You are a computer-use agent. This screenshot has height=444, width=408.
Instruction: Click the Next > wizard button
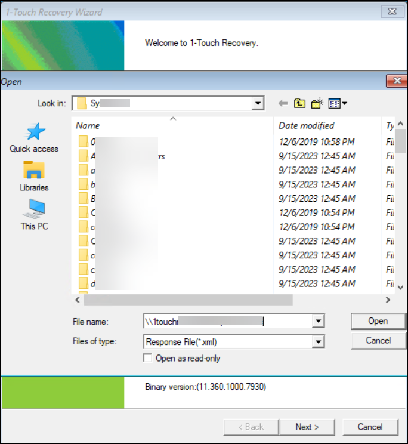point(307,427)
